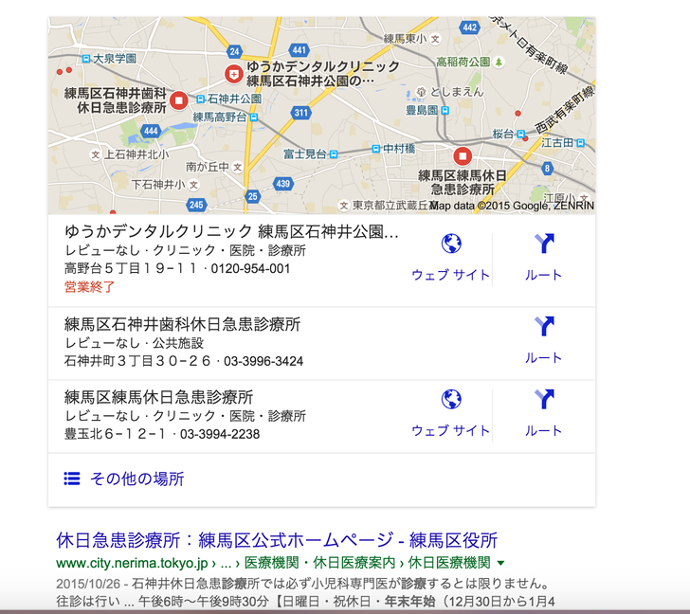This screenshot has width=690, height=614.
Task: Click the 練馬東小 school icon on map
Action: tap(435, 39)
